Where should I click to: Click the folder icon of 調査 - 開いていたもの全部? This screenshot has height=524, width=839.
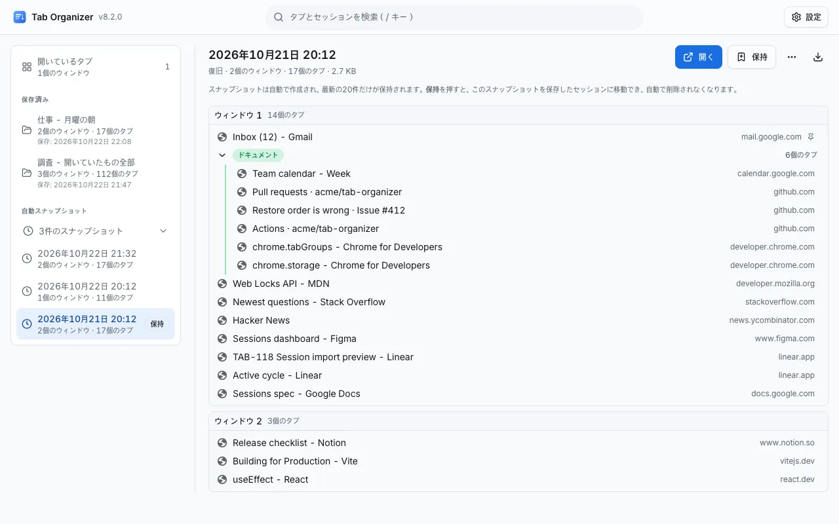(x=27, y=173)
